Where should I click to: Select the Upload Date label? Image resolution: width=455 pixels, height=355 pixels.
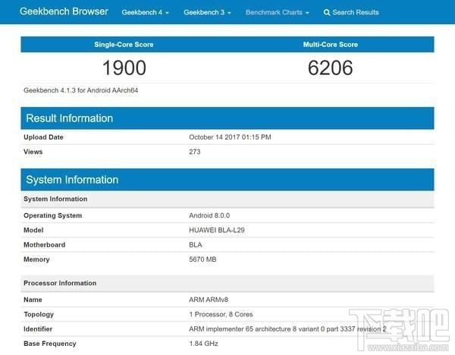click(43, 137)
